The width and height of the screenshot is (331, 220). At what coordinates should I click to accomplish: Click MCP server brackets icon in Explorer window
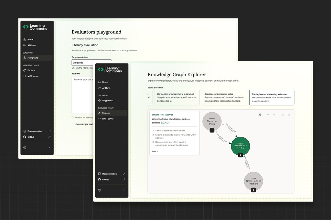[x=100, y=119]
